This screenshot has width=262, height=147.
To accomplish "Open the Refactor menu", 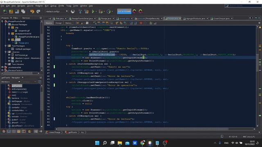I will pos(39,6).
